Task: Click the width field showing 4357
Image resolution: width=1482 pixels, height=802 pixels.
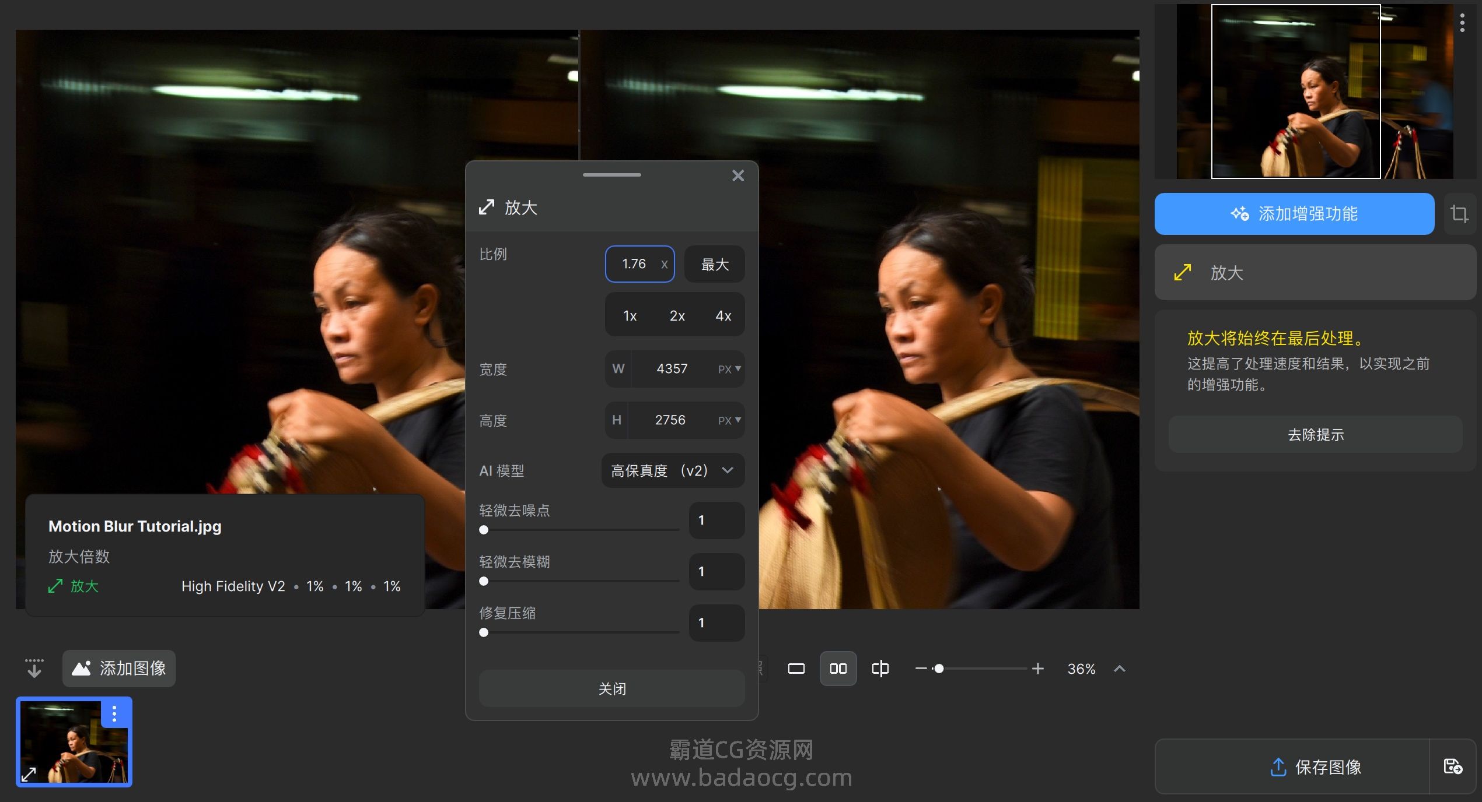Action: point(672,368)
